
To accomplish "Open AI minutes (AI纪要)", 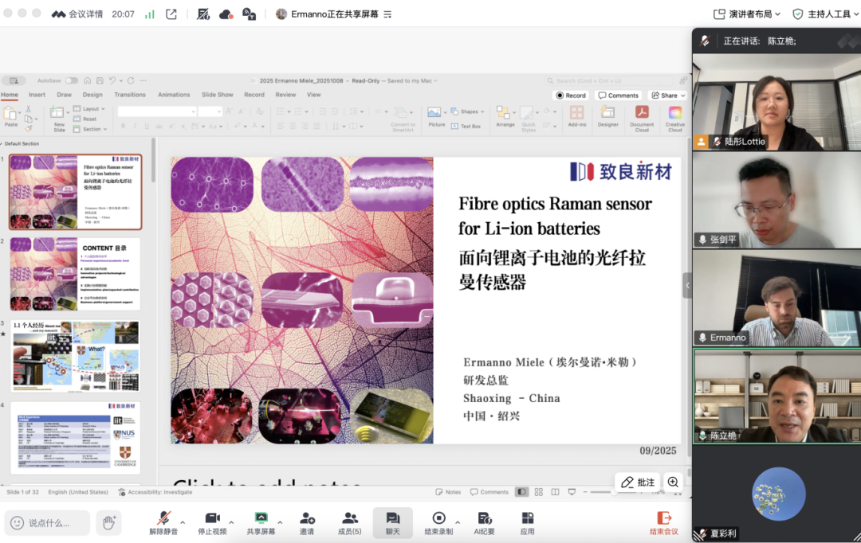I will click(x=485, y=522).
